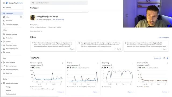Viewport: 172px width, 97px height.
Task: Open Reviews sub-item in sidebar
Action: [x=9, y=91]
